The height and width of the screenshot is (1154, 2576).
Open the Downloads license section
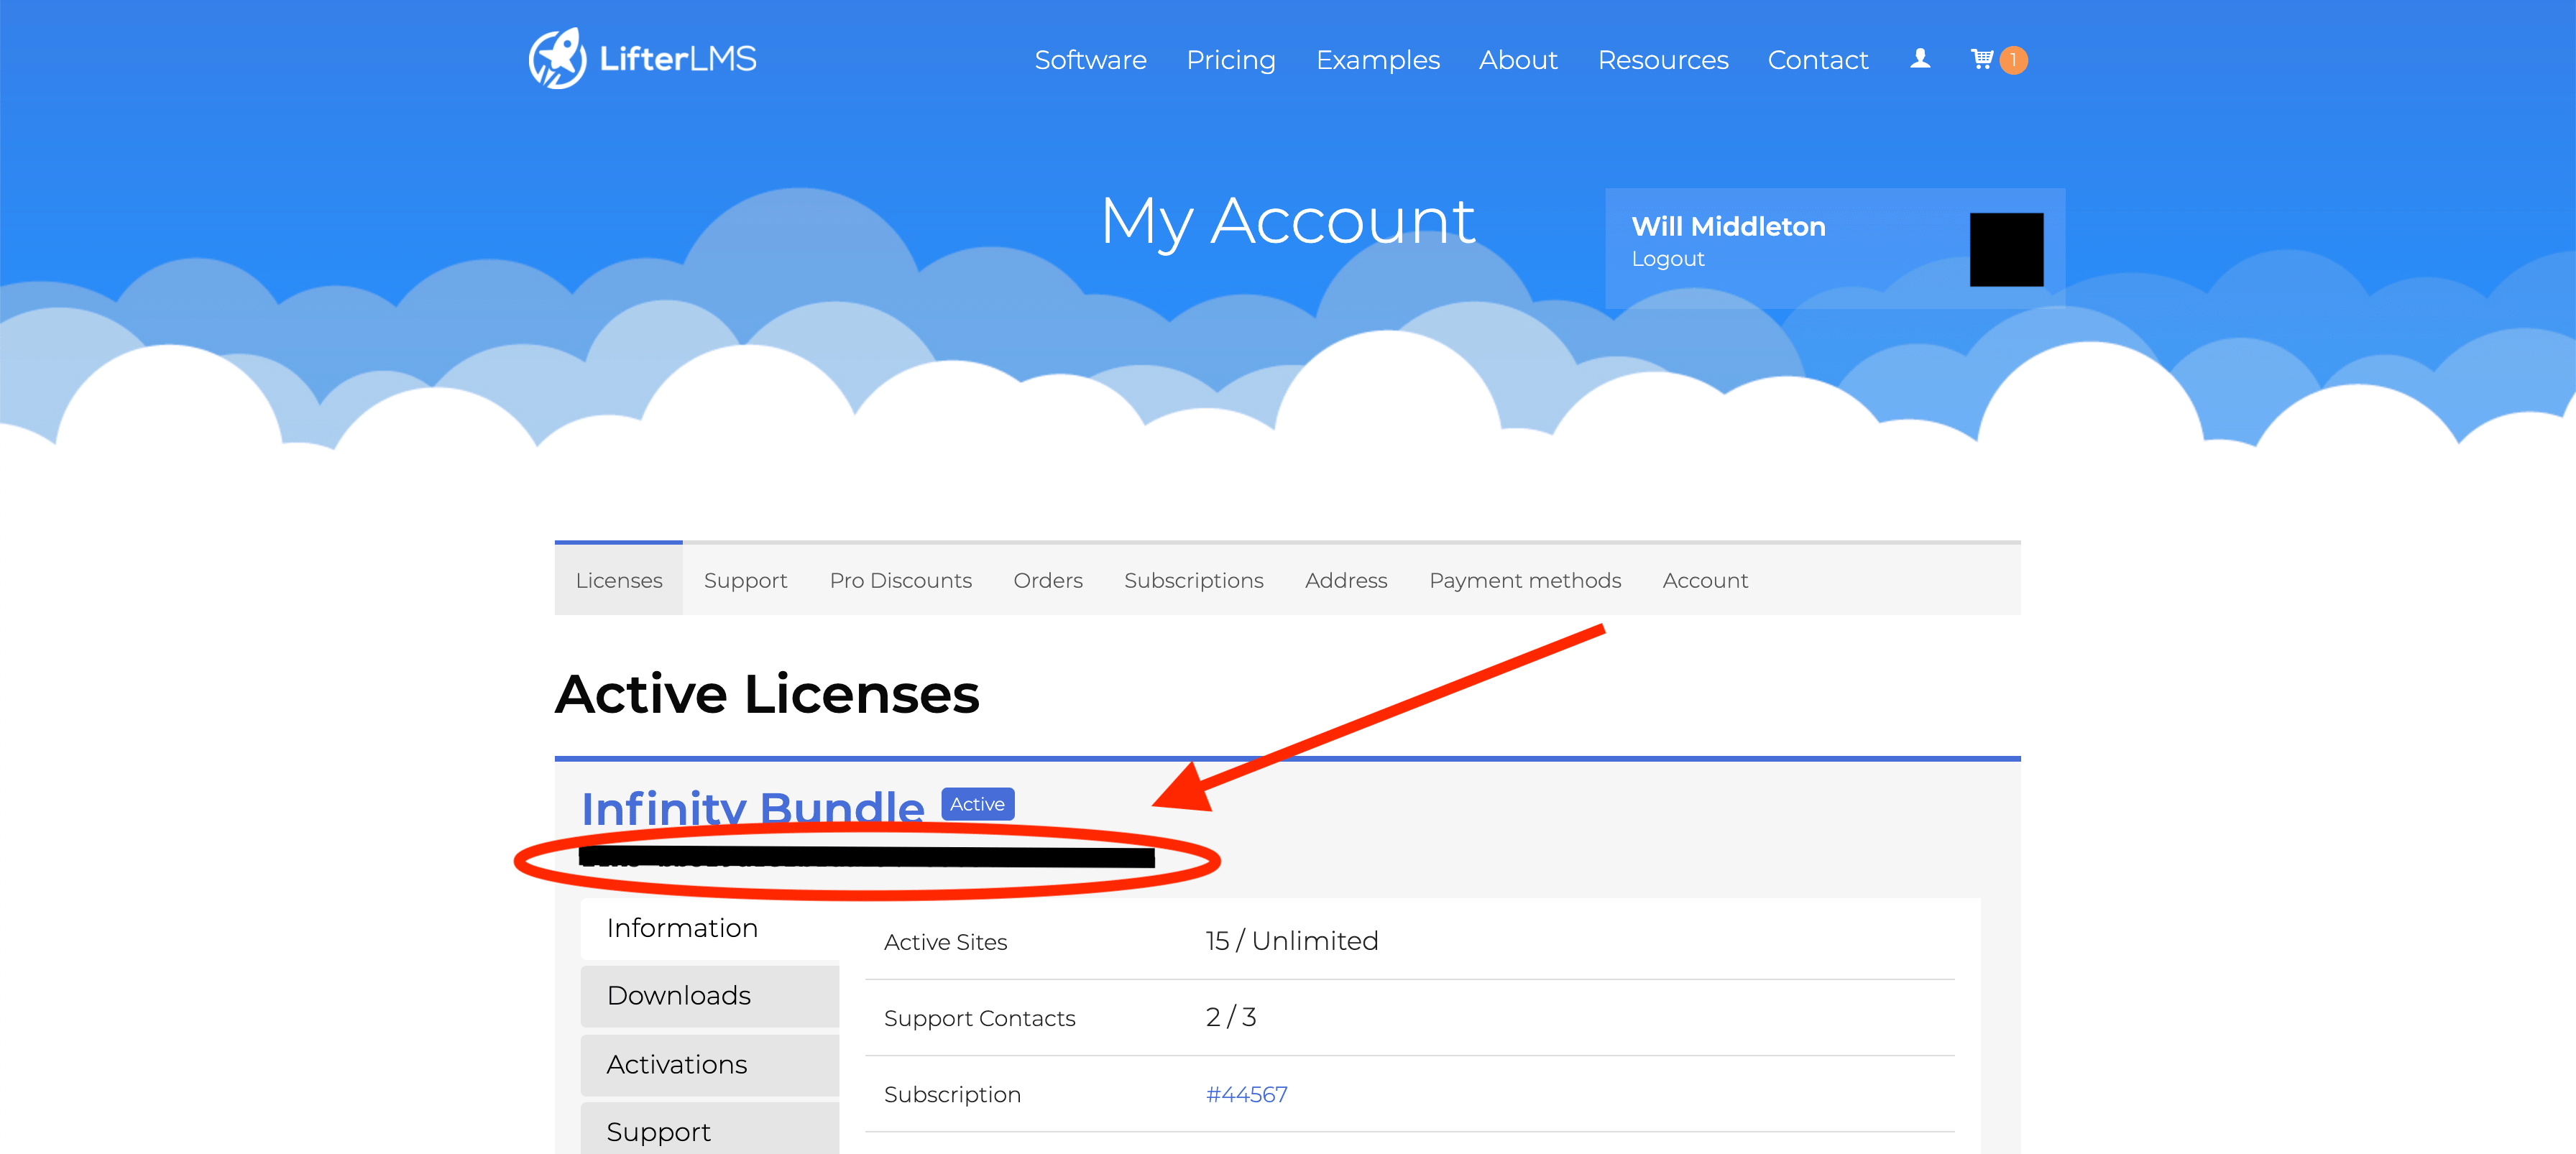[710, 995]
